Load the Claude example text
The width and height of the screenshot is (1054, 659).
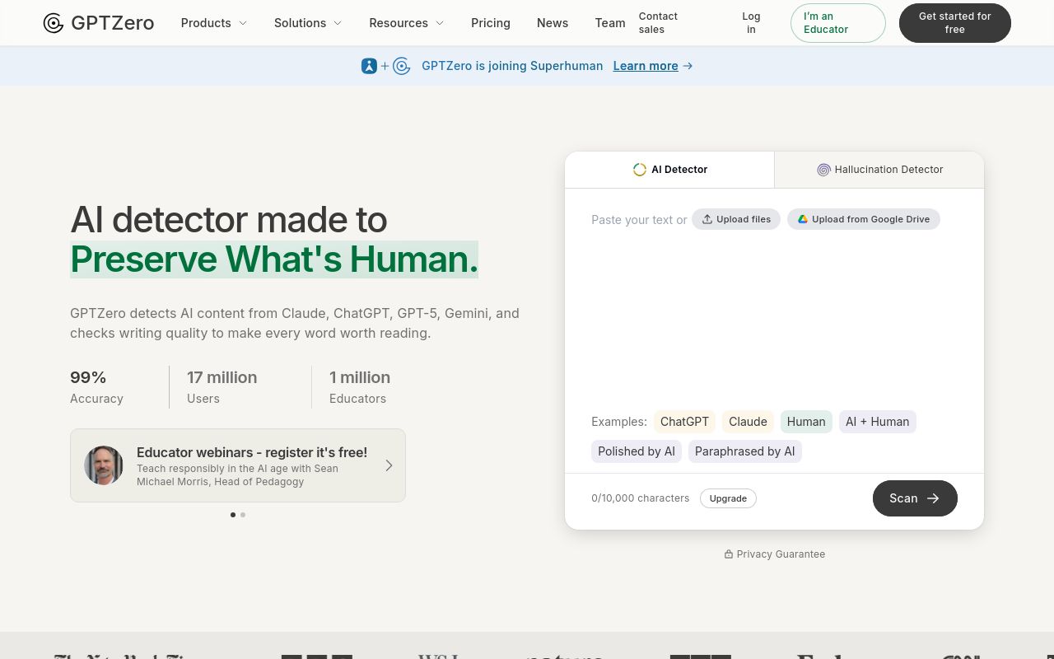coord(748,422)
